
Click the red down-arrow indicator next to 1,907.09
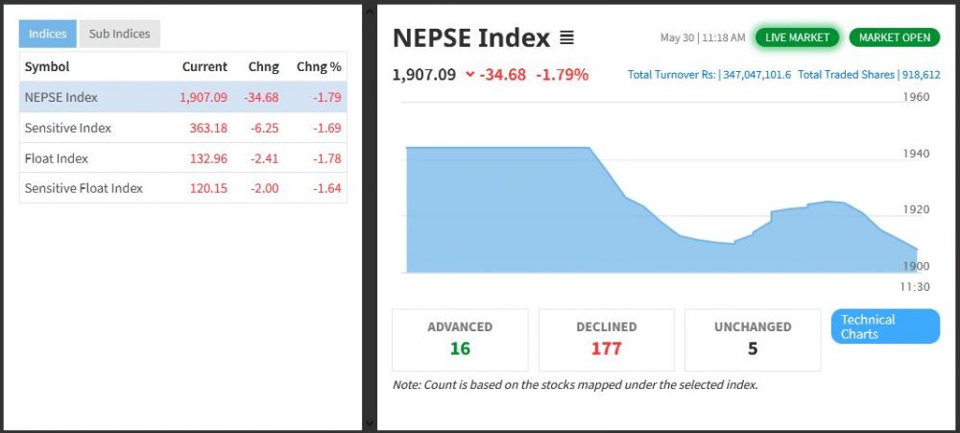[469, 74]
